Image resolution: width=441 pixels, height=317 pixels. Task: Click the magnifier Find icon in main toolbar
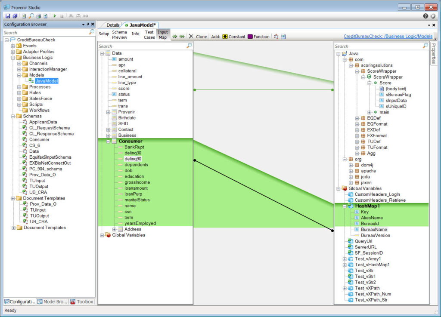[31, 16]
